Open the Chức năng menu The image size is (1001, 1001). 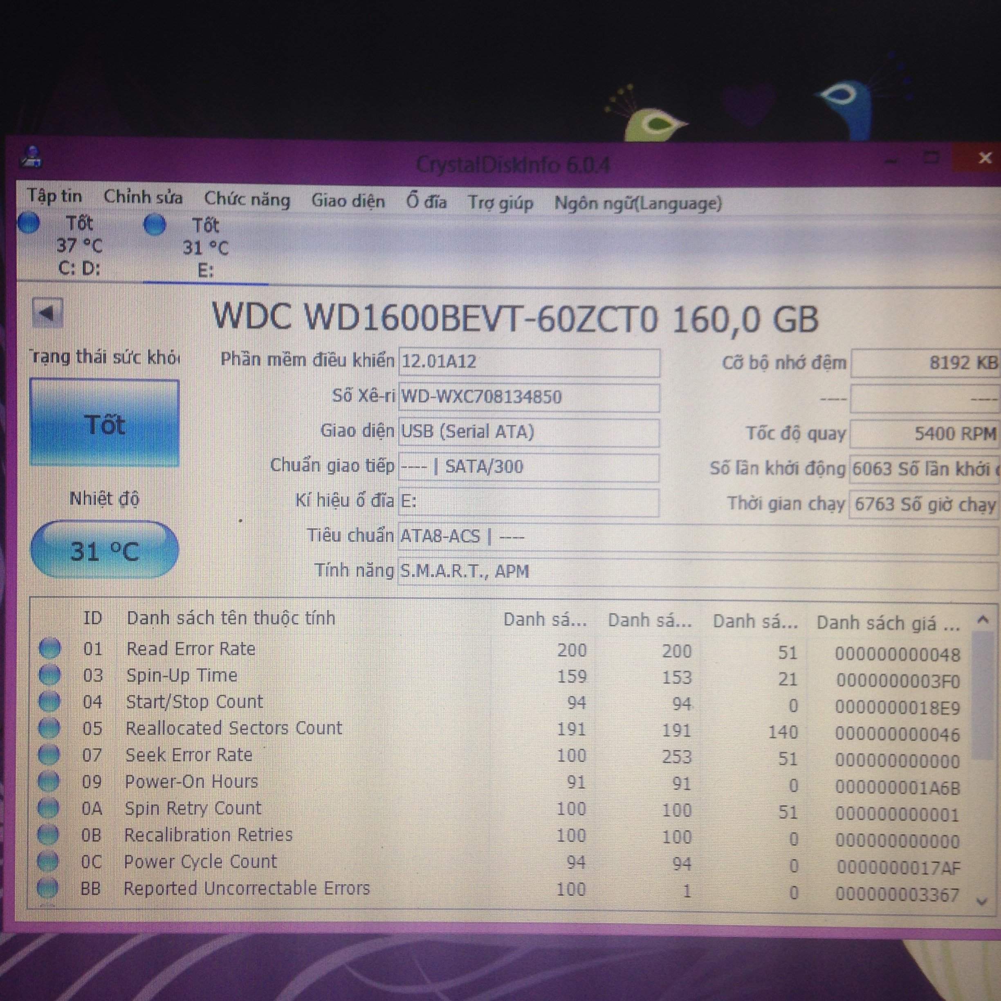click(247, 199)
